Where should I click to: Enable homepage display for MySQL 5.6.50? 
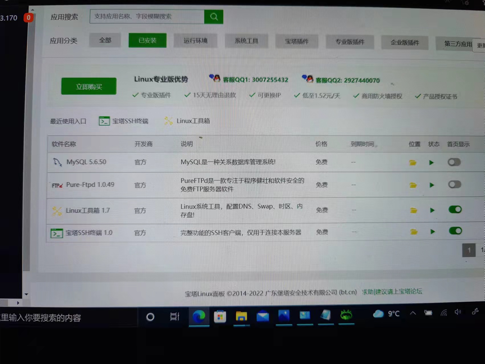[454, 162]
